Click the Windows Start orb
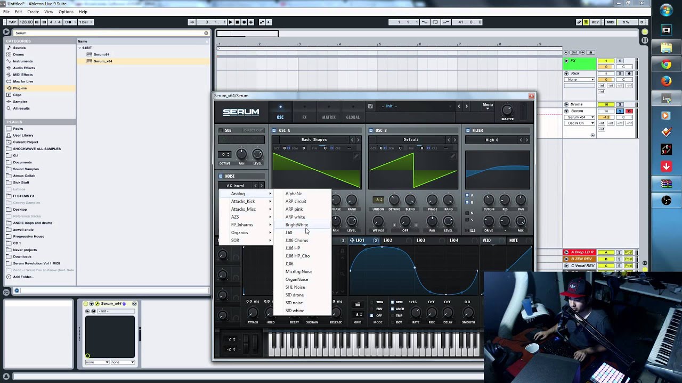 [666, 10]
